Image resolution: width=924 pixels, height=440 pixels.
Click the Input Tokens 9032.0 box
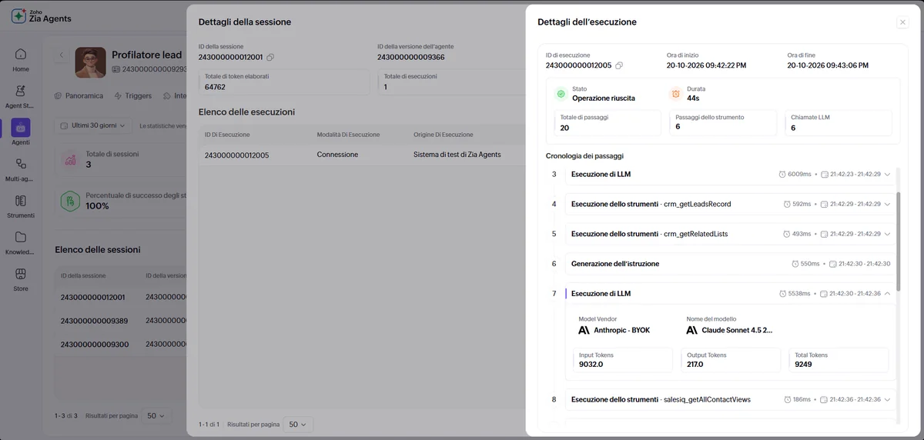624,360
